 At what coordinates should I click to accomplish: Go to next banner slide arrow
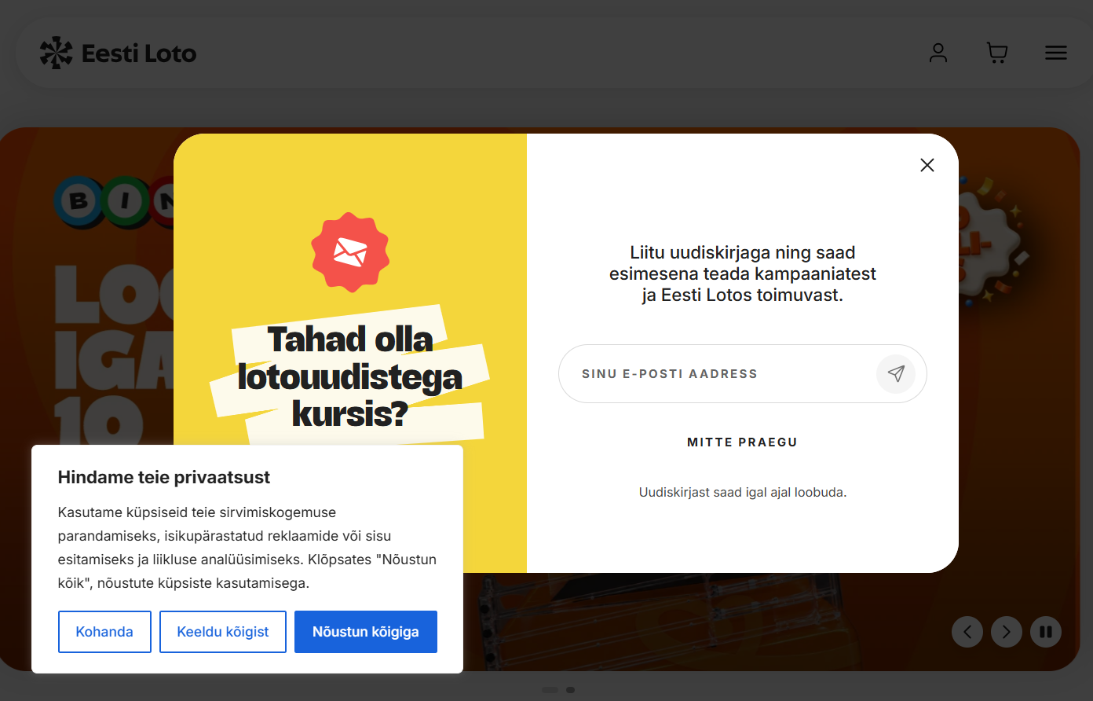[x=1007, y=632]
